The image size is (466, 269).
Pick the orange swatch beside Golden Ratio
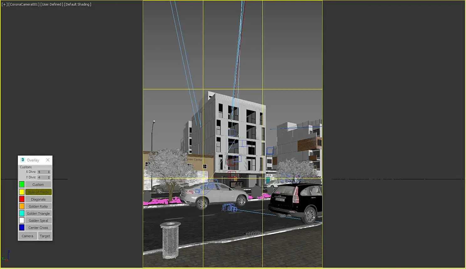22,206
